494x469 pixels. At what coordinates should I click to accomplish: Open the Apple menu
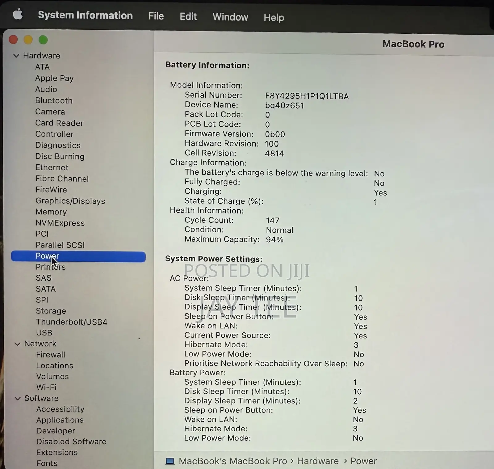pyautogui.click(x=18, y=14)
